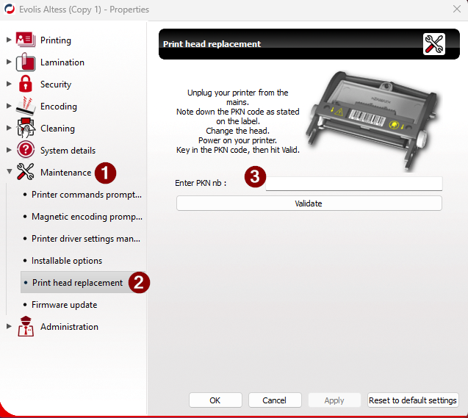The image size is (468, 418).
Task: Select the Cleaning label
Action: pyautogui.click(x=57, y=129)
